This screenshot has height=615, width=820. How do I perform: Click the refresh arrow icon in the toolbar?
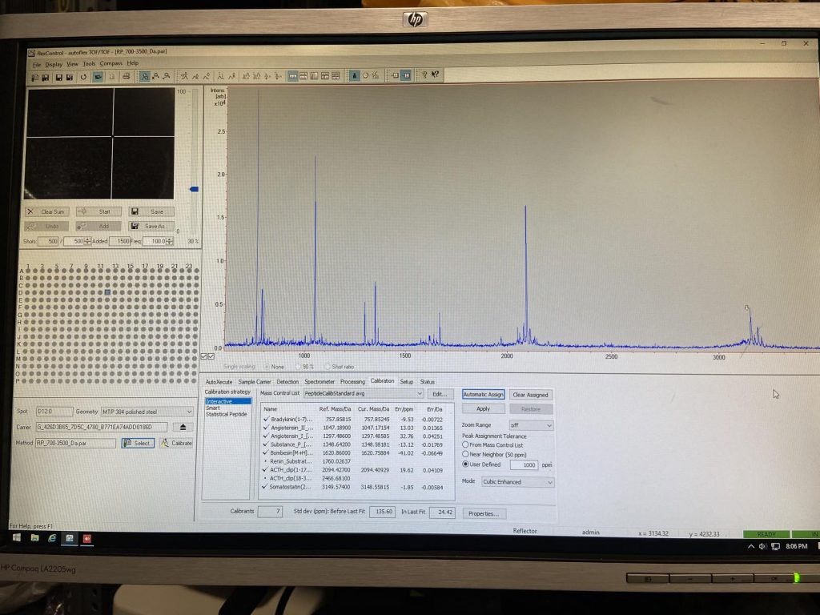[83, 77]
